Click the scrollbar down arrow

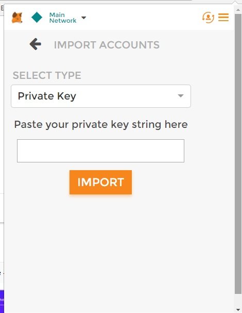pos(238,309)
